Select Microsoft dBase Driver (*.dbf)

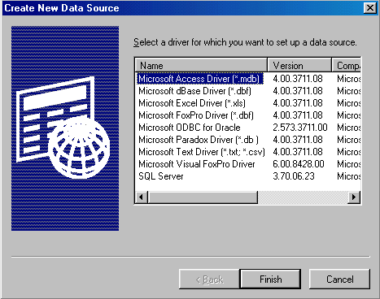coord(194,91)
